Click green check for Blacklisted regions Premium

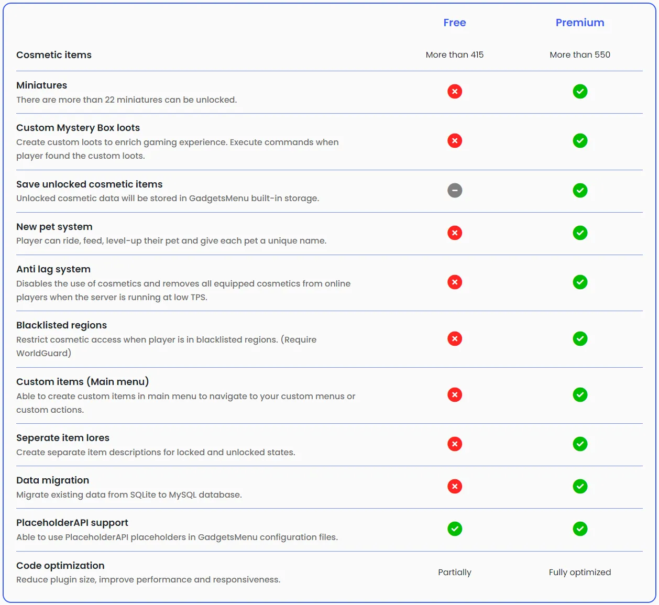point(579,339)
